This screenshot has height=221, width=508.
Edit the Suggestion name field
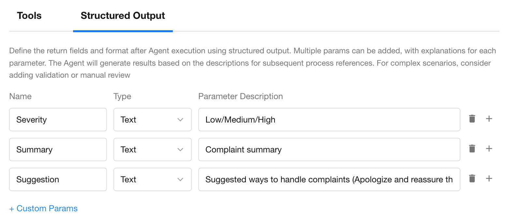(x=58, y=179)
